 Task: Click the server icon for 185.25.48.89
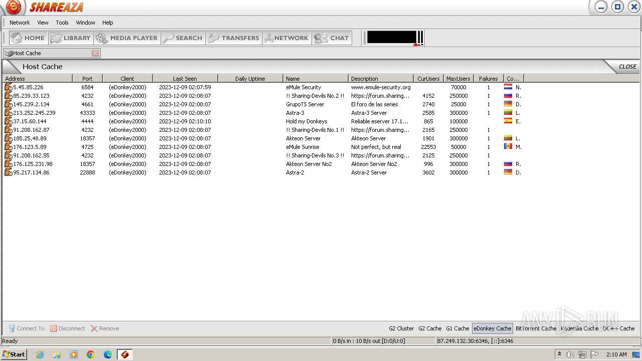pyautogui.click(x=8, y=138)
